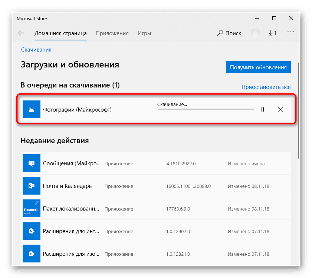
Task: Cancel the Фотографии download
Action: click(x=280, y=109)
